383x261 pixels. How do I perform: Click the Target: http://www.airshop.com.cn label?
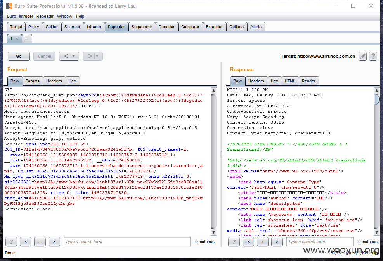[318, 56]
